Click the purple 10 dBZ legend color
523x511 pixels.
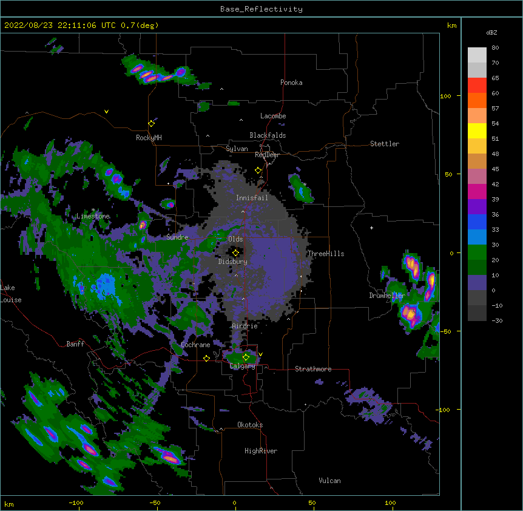tap(477, 283)
